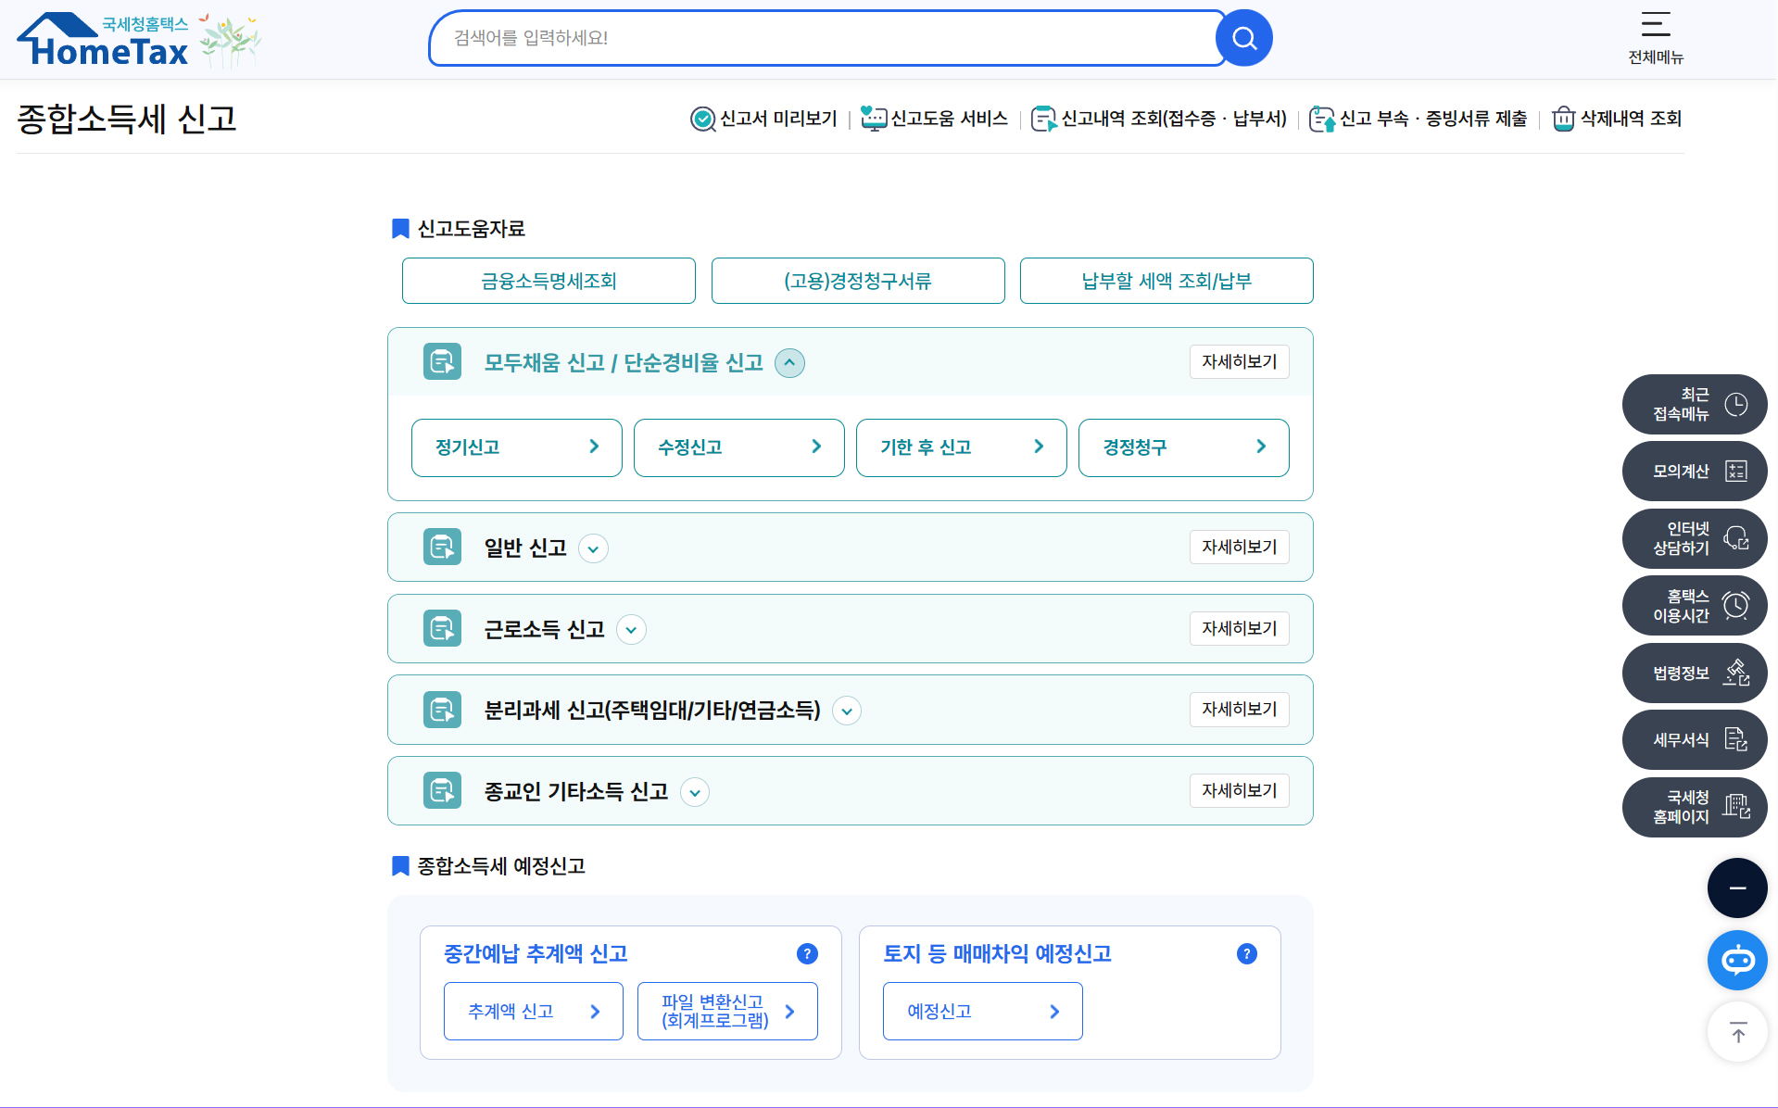Click the 삭제내역 조회 trash icon

(x=1564, y=119)
